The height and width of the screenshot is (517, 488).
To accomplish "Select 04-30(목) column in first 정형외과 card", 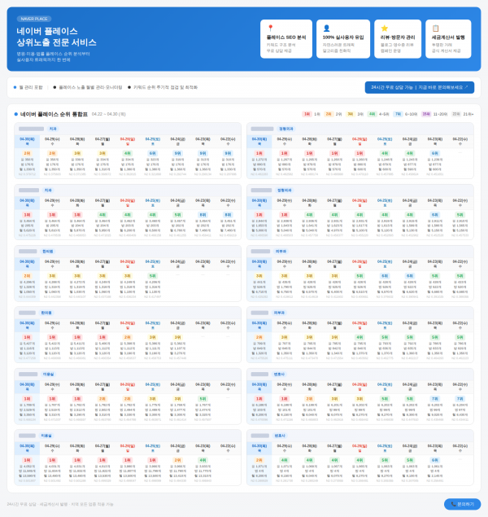I will click(x=259, y=140).
